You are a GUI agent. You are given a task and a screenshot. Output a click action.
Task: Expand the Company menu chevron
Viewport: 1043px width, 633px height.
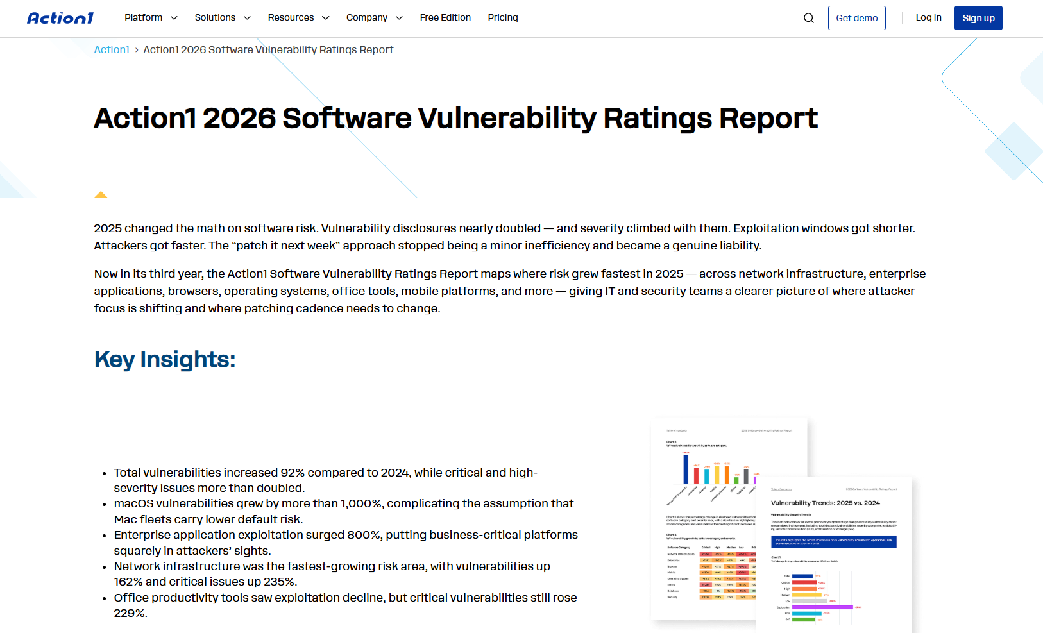pos(399,18)
